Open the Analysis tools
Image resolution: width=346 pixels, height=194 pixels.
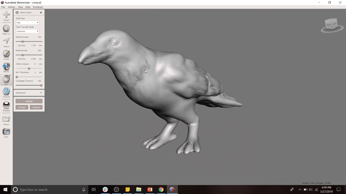6,93
